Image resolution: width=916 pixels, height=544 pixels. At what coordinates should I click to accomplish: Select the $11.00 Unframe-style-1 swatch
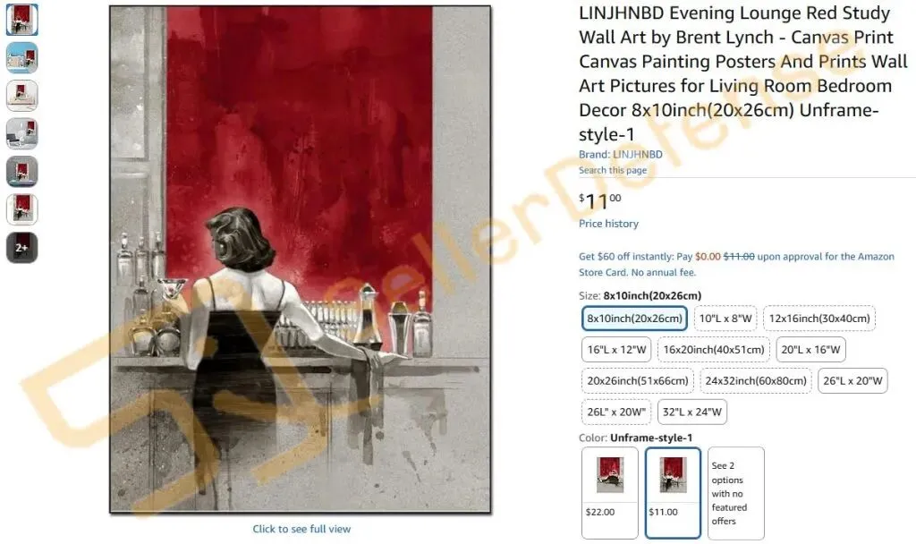click(673, 493)
